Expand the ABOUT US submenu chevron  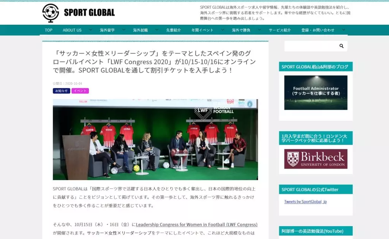point(90,30)
